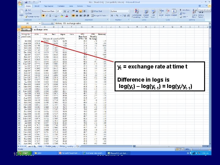Select the 'TWI14_daily' worksheet tab
This screenshot has height=165, width=220.
pos(51,146)
